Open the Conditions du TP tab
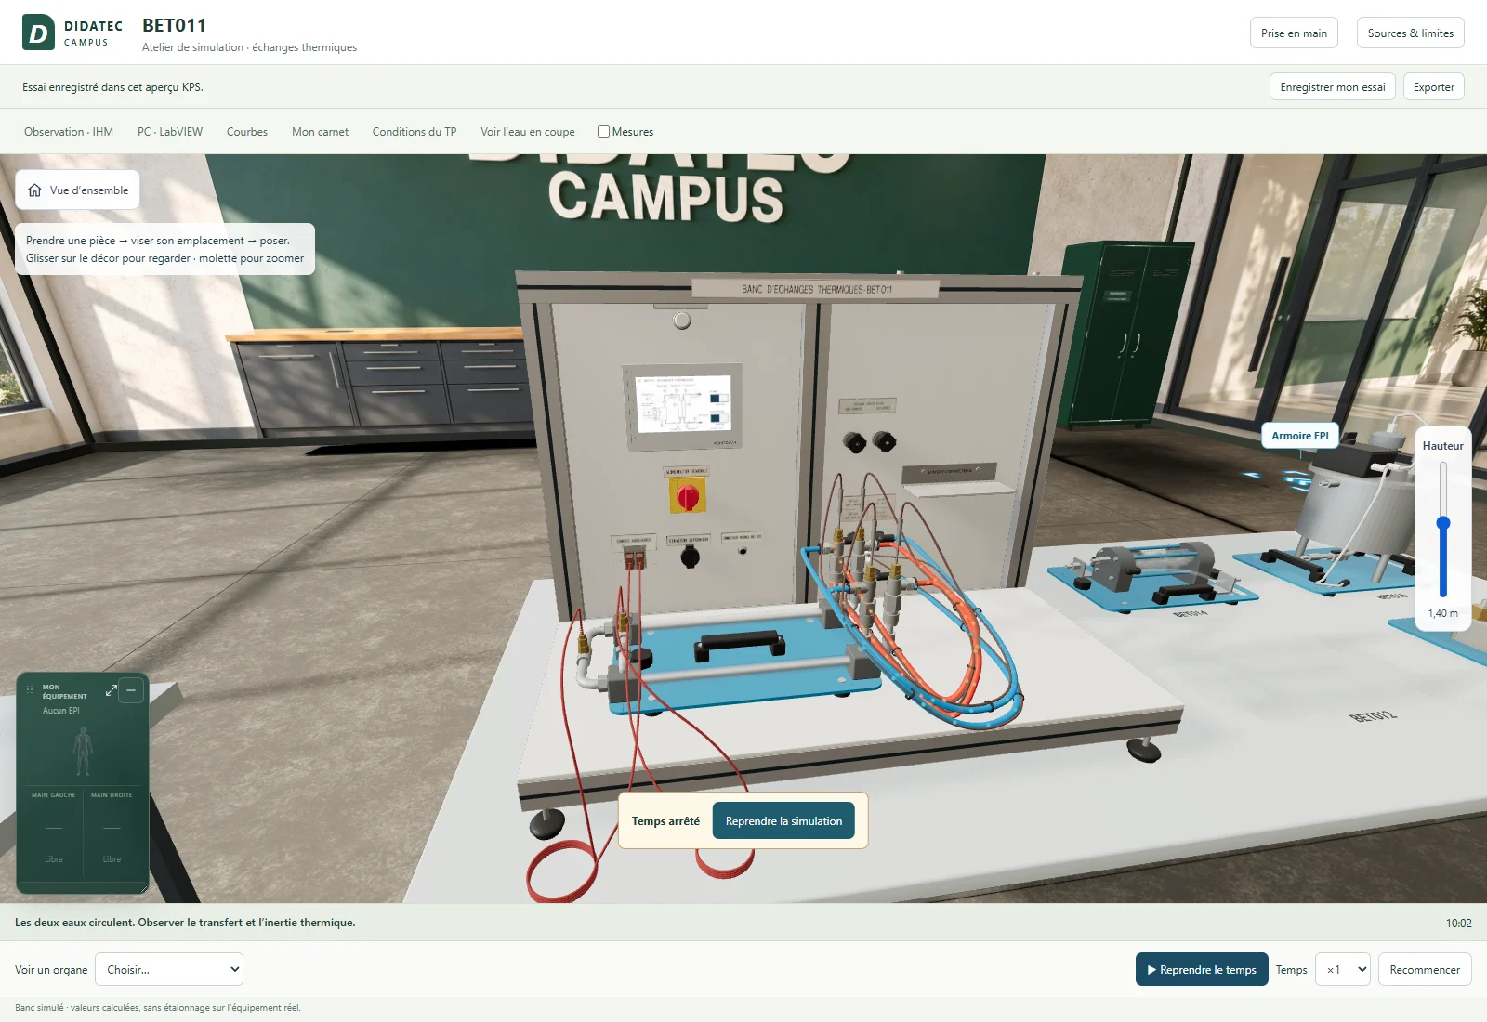The height and width of the screenshot is (1022, 1487). (415, 132)
